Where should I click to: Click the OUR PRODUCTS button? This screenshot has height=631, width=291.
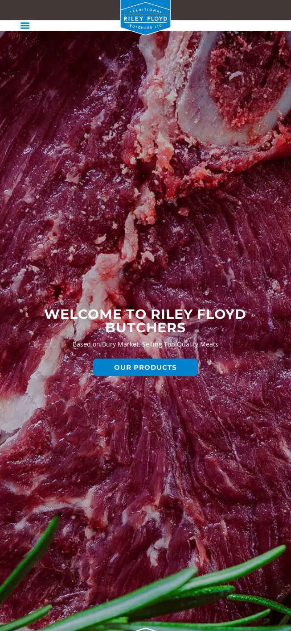(145, 367)
